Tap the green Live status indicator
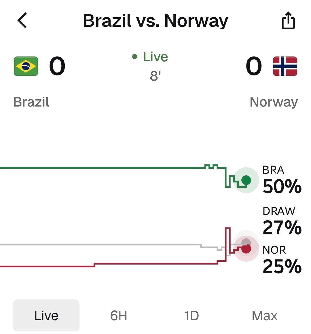 (x=150, y=57)
